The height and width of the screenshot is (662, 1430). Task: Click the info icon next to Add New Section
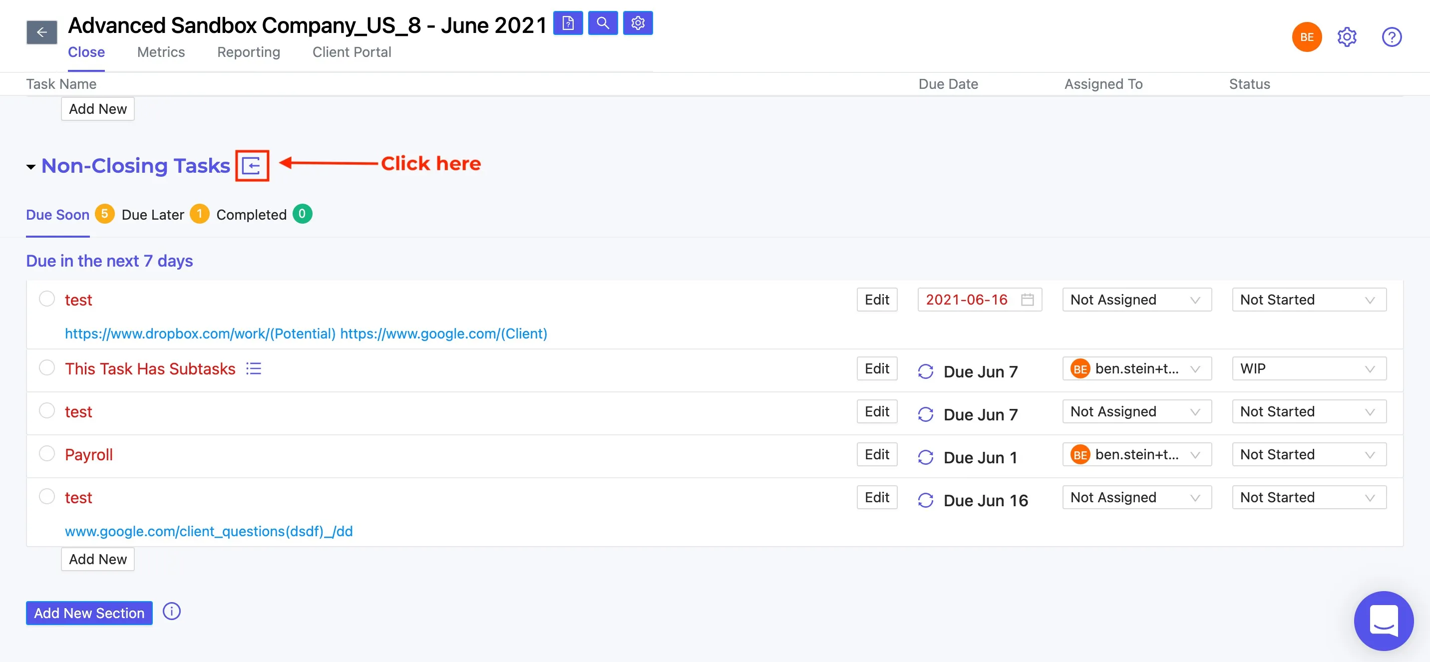172,612
